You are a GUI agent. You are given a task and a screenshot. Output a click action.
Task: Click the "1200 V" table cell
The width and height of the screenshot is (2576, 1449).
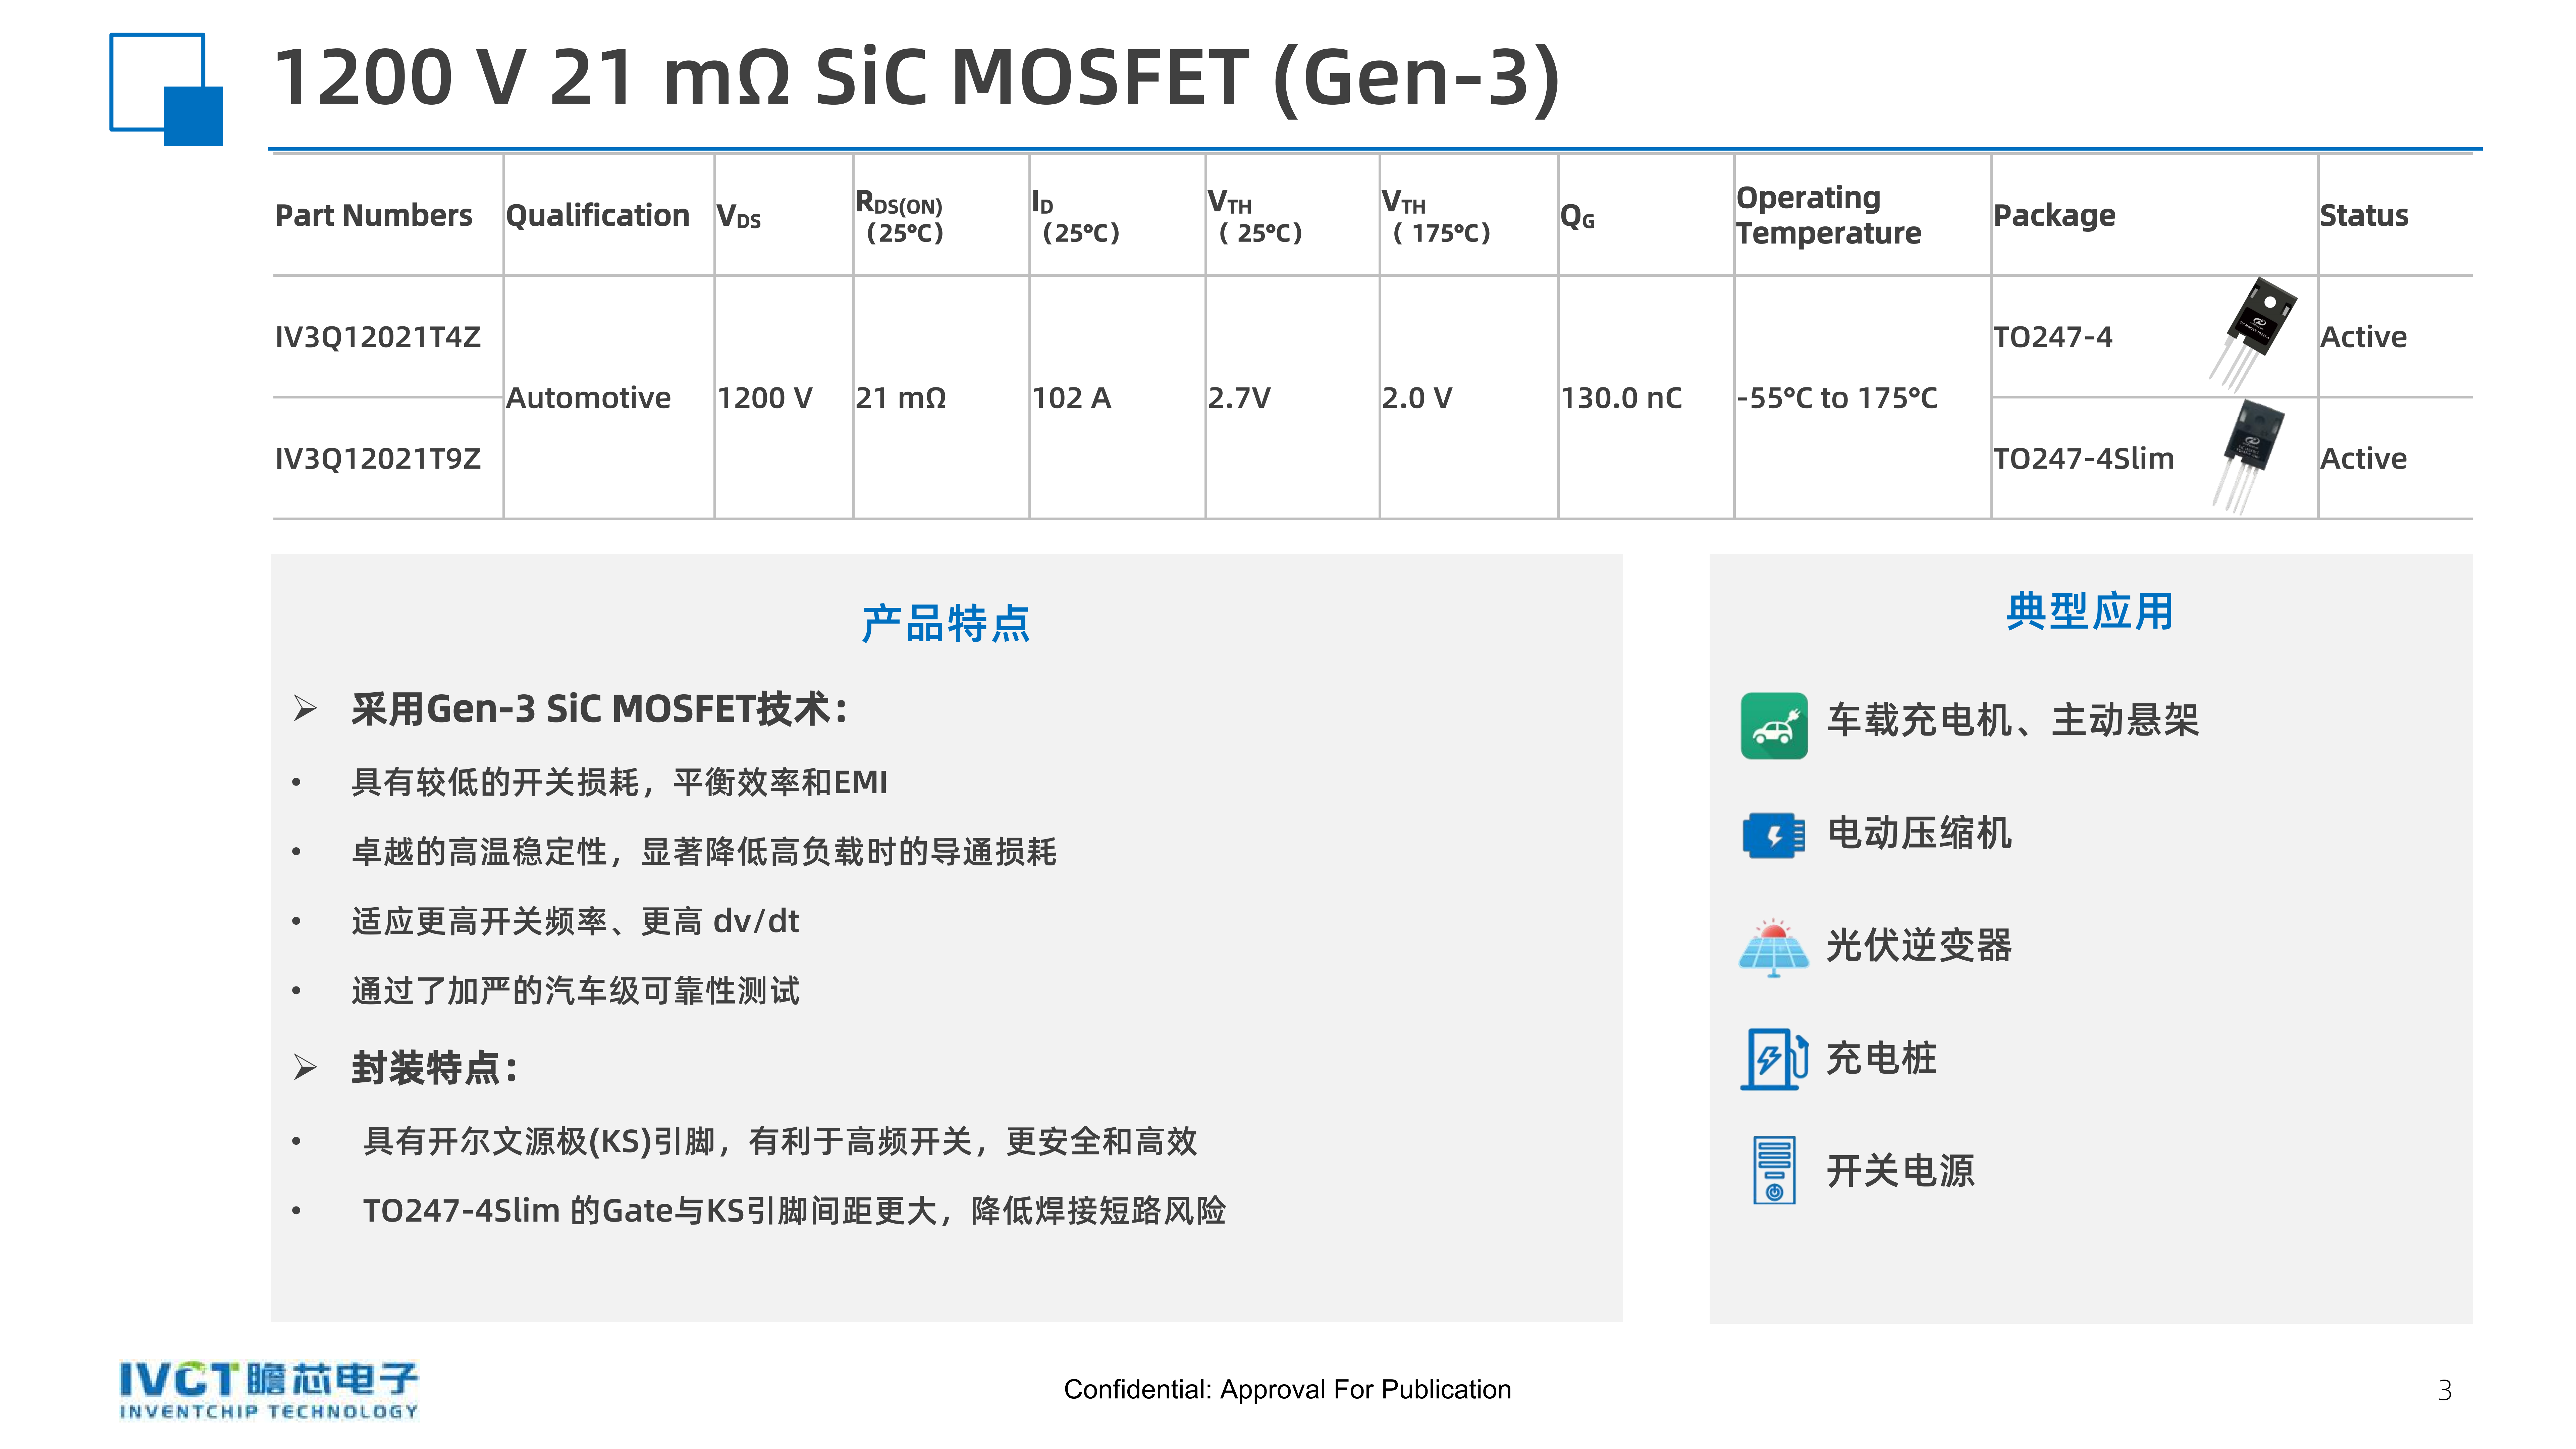[765, 398]
